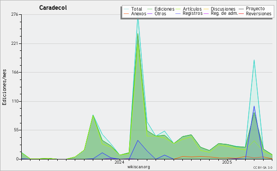Click the Total legend entry
The image size is (277, 171).
[136, 9]
